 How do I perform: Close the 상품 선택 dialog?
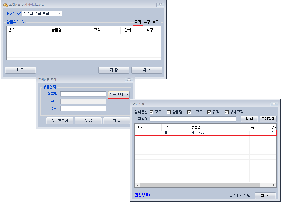tap(274, 104)
